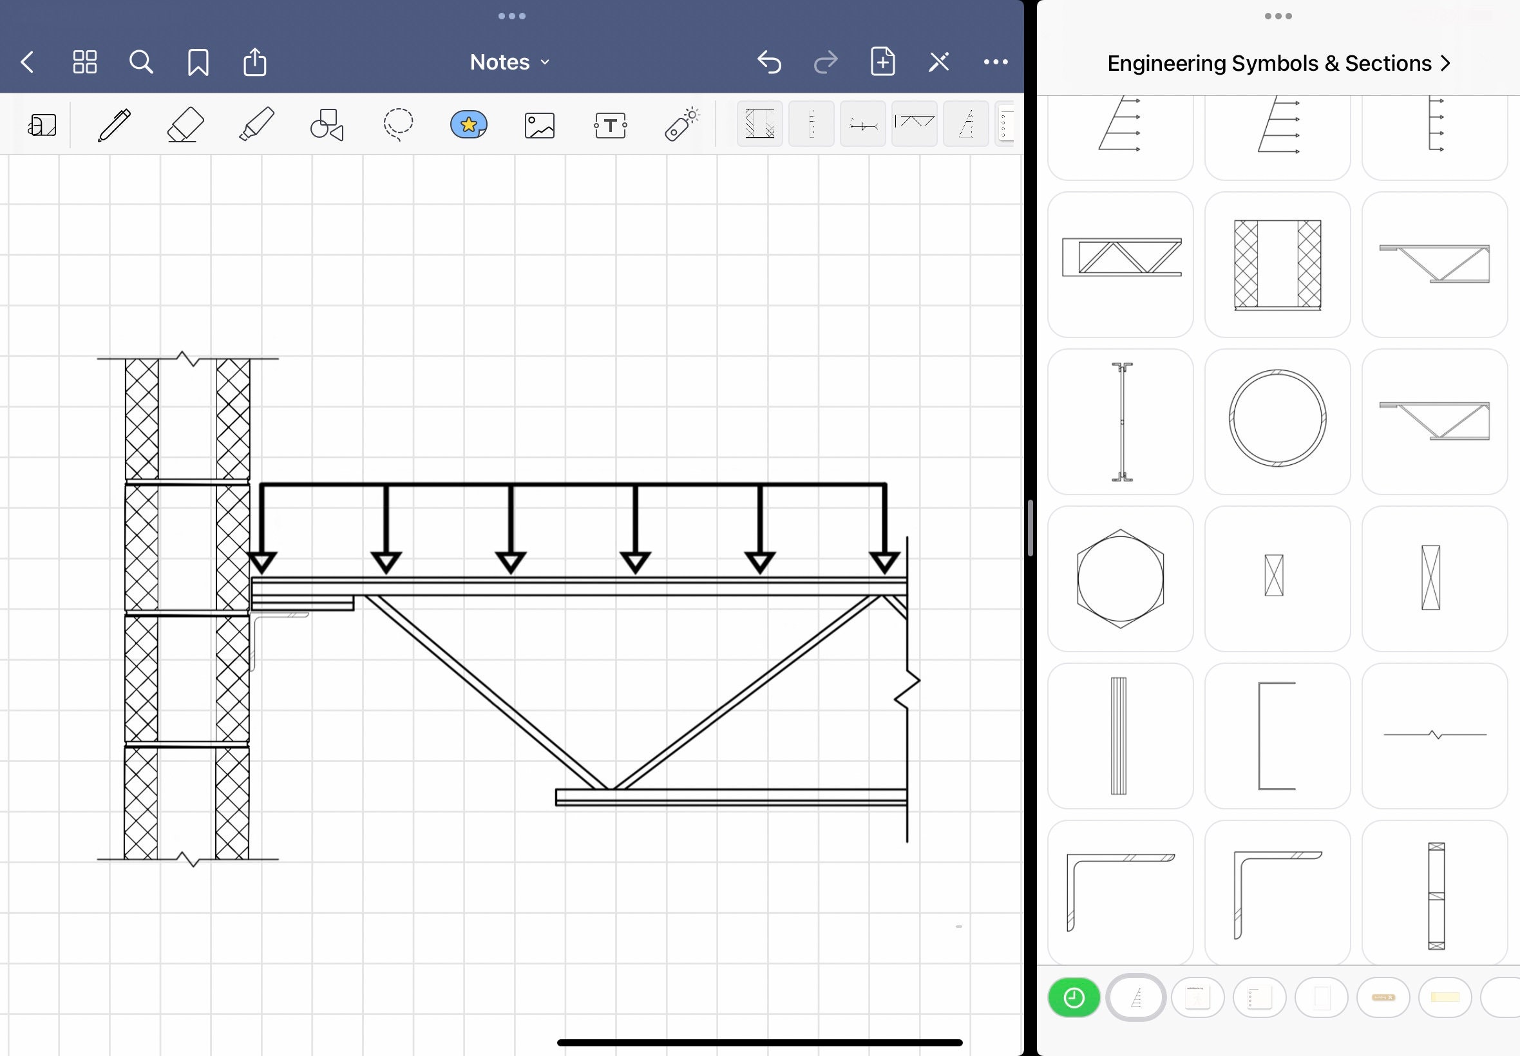Activate the Lasso selection tool

[x=397, y=124]
